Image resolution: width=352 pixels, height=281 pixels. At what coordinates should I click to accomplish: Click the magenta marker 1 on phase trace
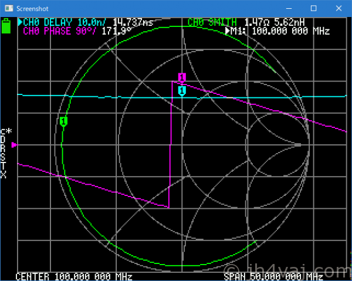click(182, 77)
